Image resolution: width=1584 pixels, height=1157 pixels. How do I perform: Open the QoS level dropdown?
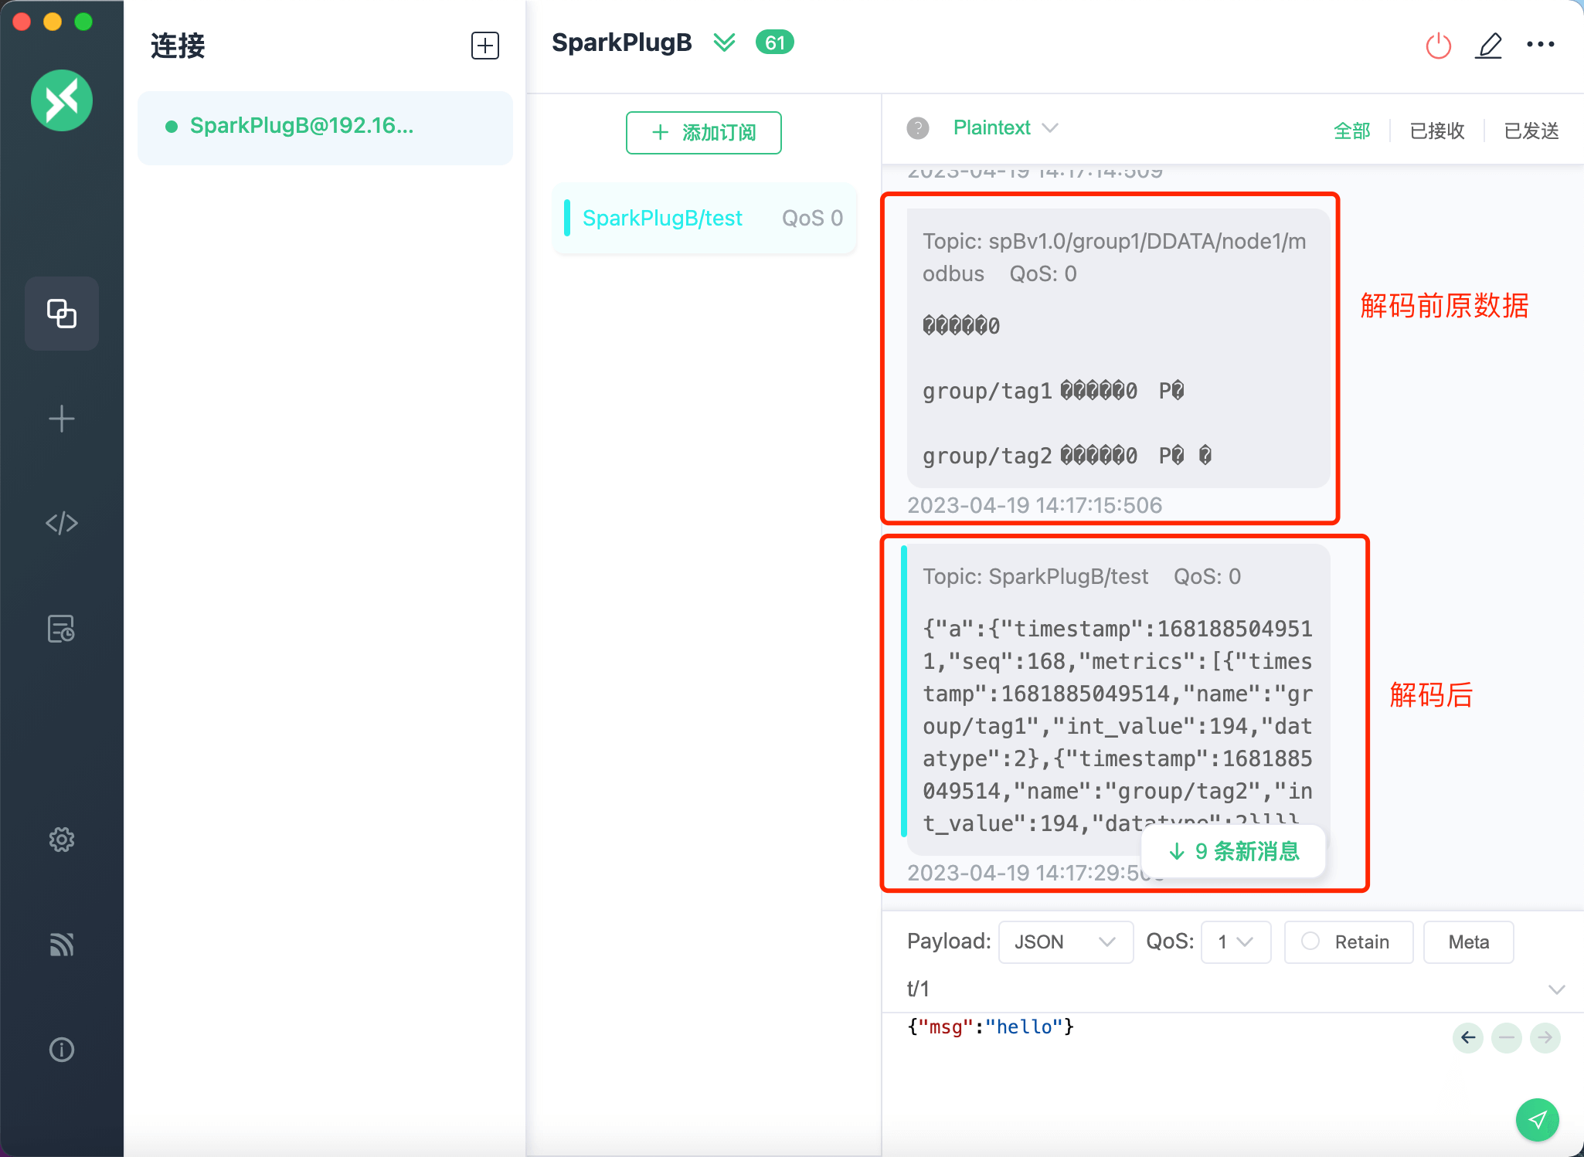[1235, 942]
